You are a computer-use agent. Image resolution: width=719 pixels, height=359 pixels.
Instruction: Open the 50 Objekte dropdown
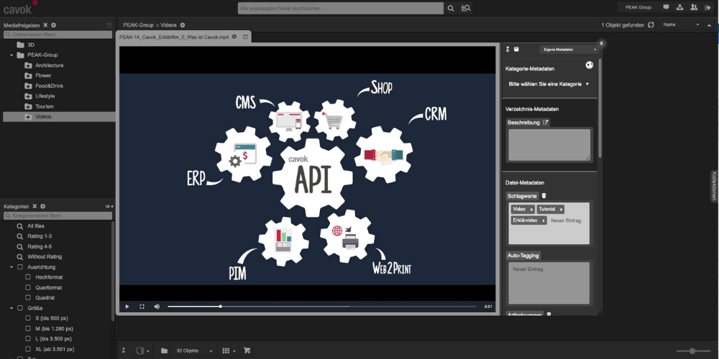194,351
